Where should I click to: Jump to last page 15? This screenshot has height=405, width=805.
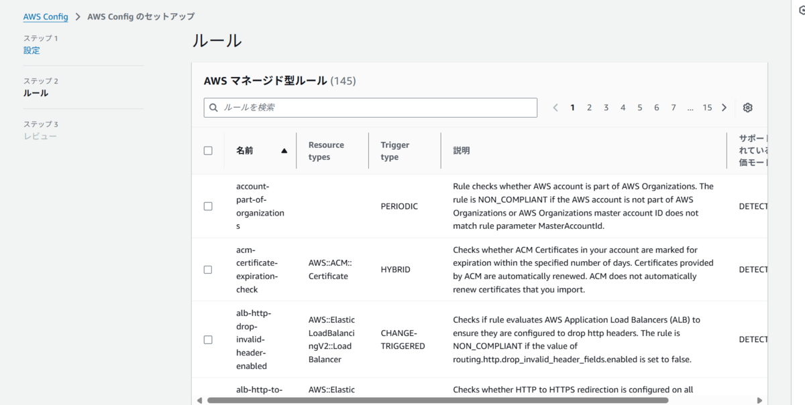(x=707, y=108)
